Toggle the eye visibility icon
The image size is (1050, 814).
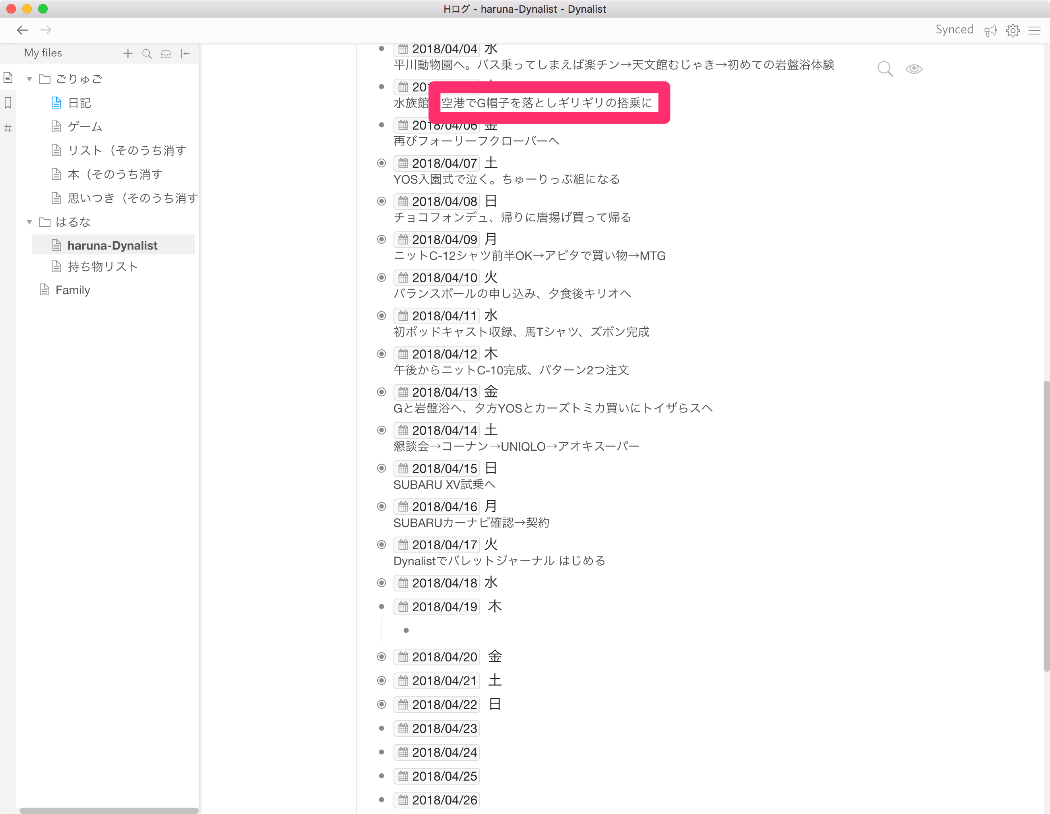(x=913, y=69)
